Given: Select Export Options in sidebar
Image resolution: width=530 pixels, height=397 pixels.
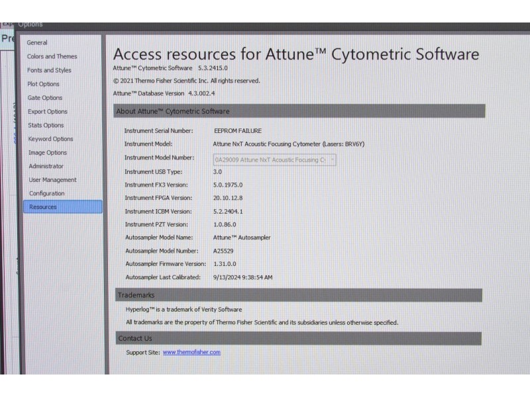Looking at the screenshot, I should tap(48, 111).
